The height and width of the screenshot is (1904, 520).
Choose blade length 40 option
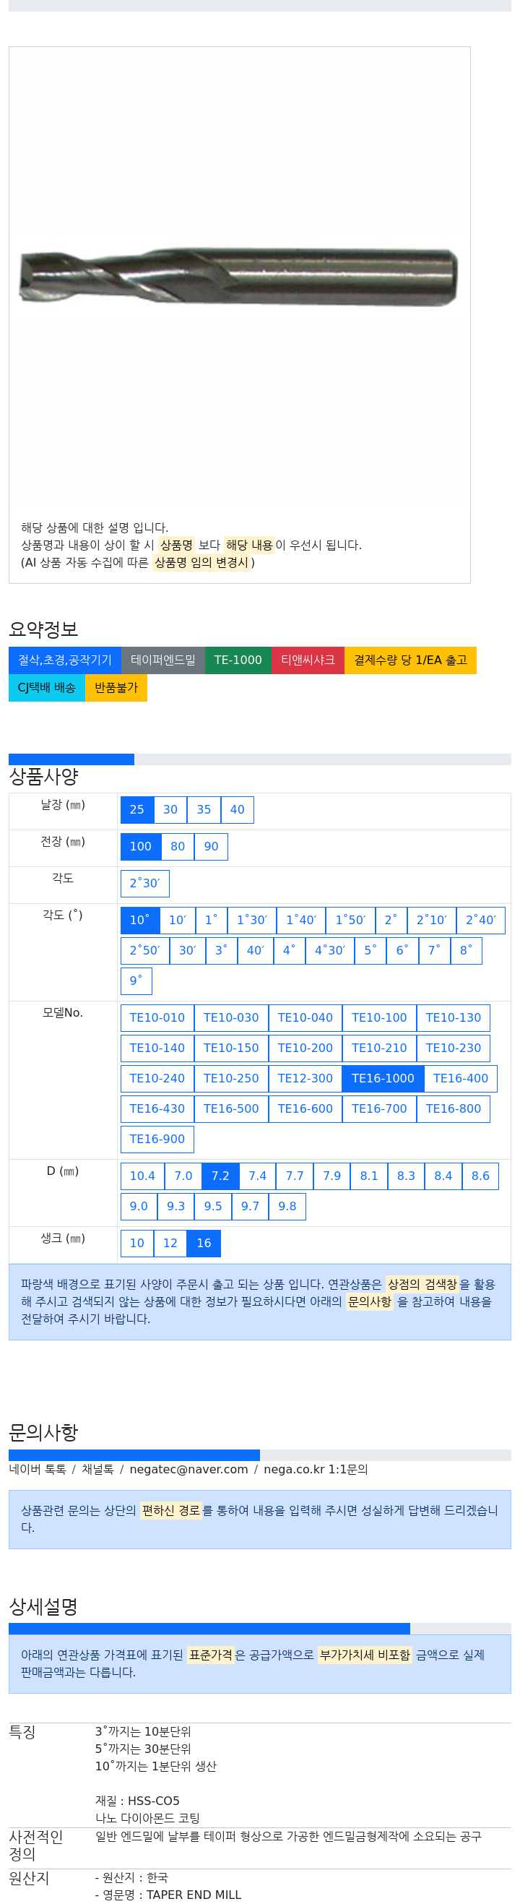(237, 809)
